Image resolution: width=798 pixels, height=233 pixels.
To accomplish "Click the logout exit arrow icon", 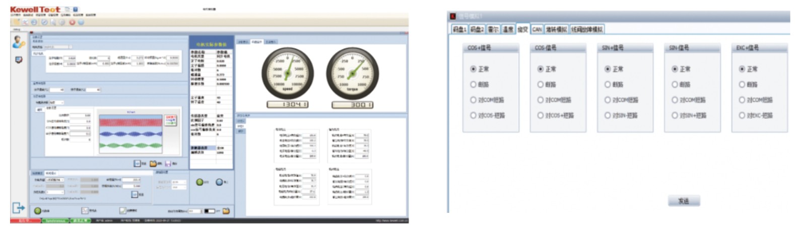I will [18, 207].
